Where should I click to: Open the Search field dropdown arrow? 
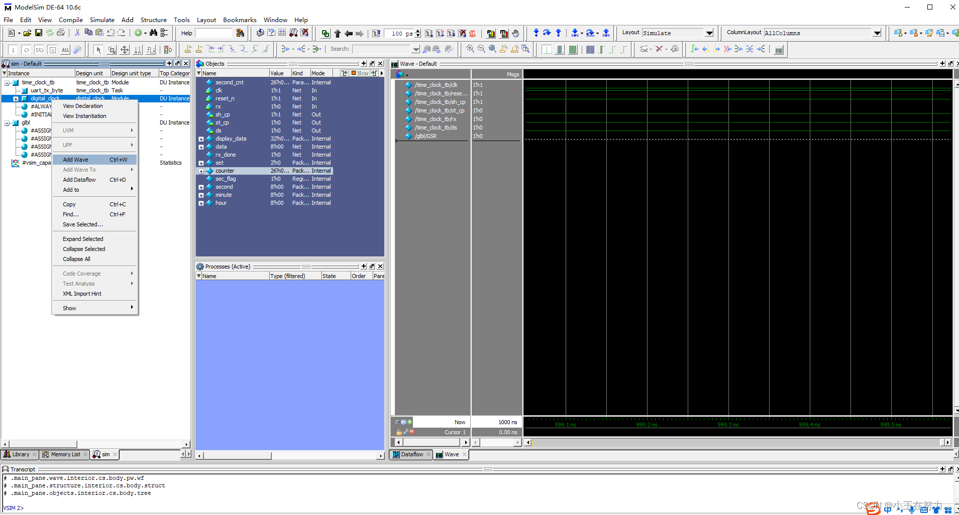[416, 49]
